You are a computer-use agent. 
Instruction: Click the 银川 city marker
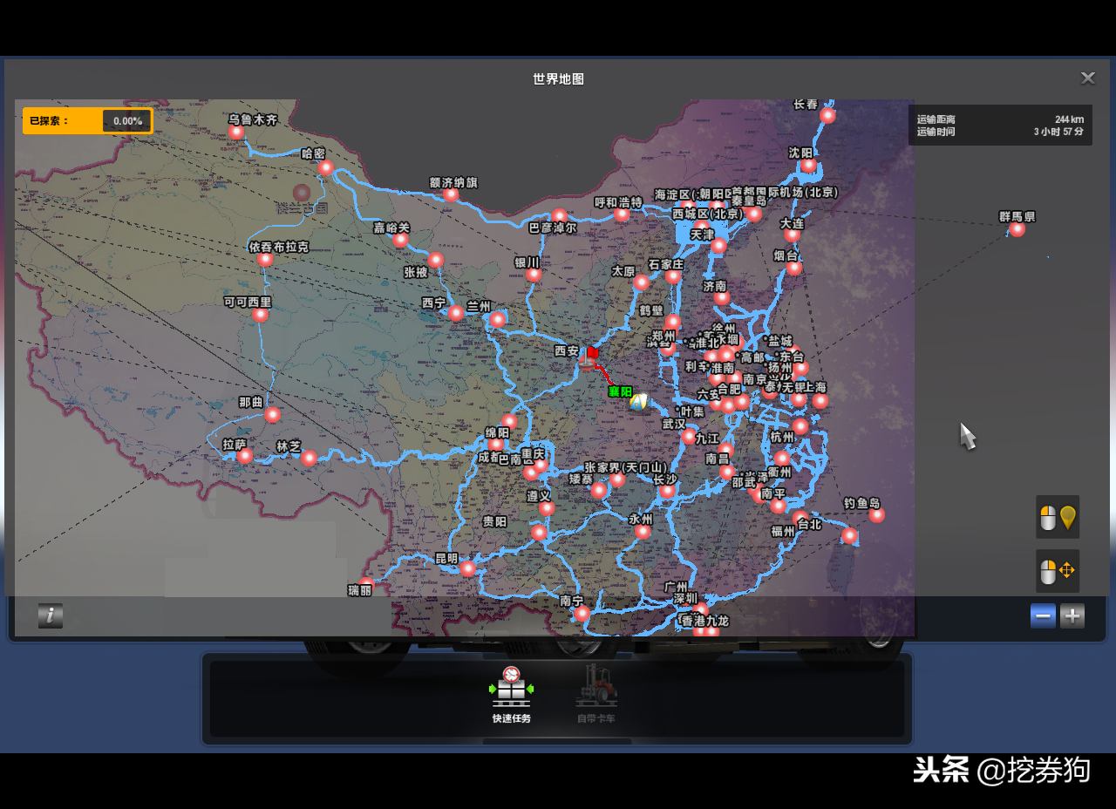click(534, 275)
